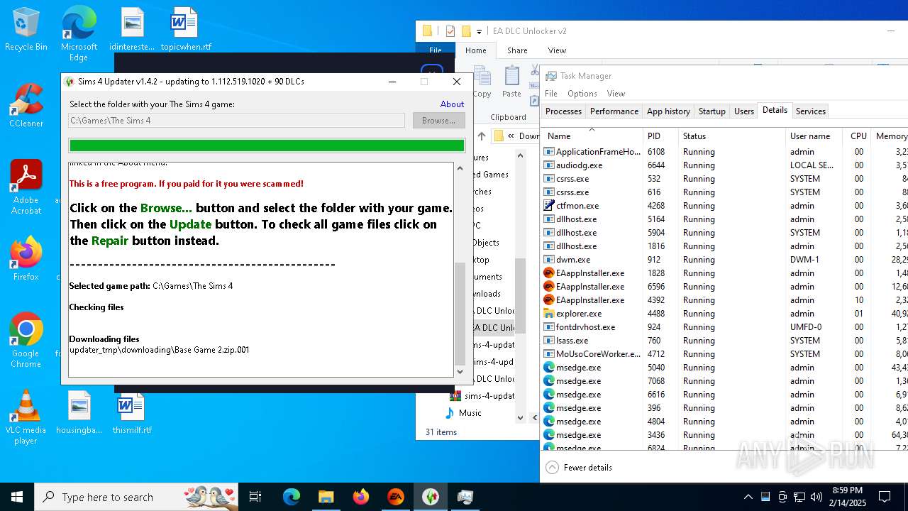
Task: Show hidden tray icons chevron
Action: pyautogui.click(x=748, y=497)
